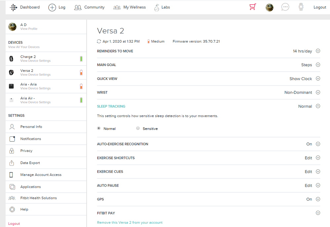Click the Versa 2 watch icon in sidebar
Screen dimensions: 330x227
[11, 73]
